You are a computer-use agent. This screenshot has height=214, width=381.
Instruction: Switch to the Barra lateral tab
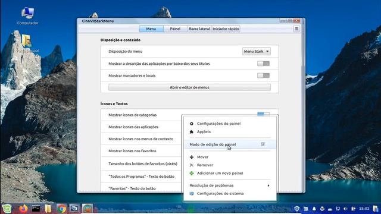[199, 29]
